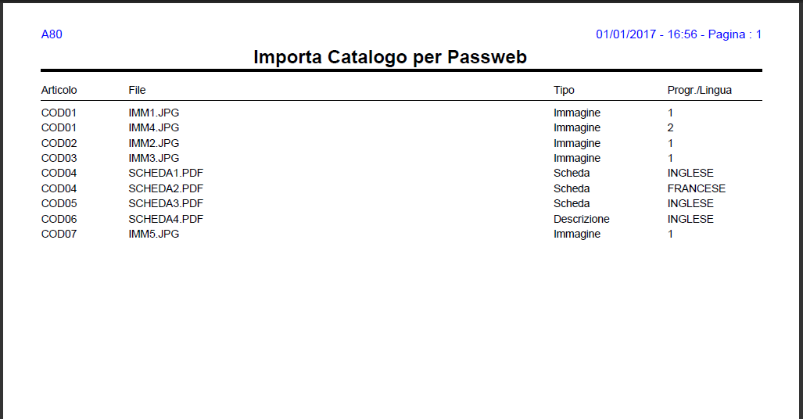
Task: Click article code COD02
Action: [x=59, y=143]
